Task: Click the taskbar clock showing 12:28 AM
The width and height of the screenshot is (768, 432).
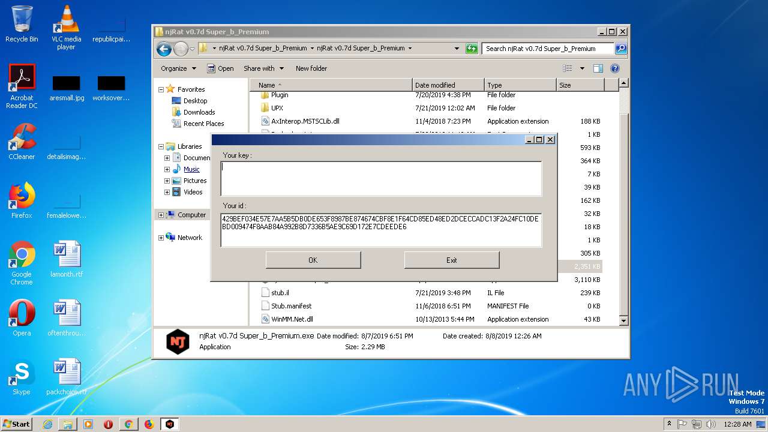Action: point(737,424)
